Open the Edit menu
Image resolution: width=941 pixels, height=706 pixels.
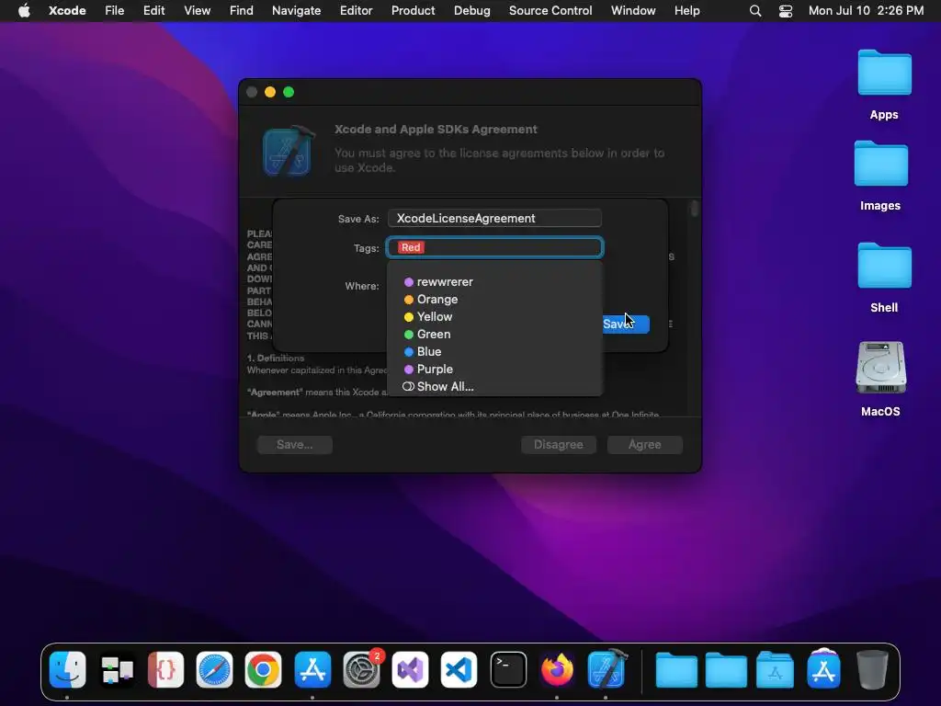click(153, 11)
